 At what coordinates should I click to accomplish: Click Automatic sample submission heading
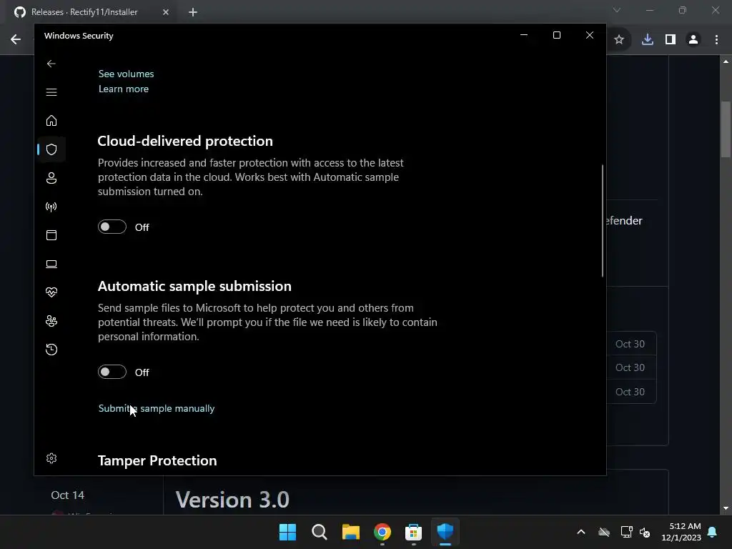[194, 286]
